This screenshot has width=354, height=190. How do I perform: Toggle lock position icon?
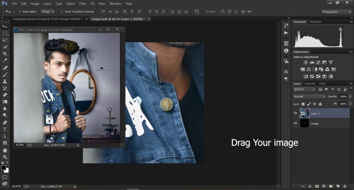coord(314,104)
